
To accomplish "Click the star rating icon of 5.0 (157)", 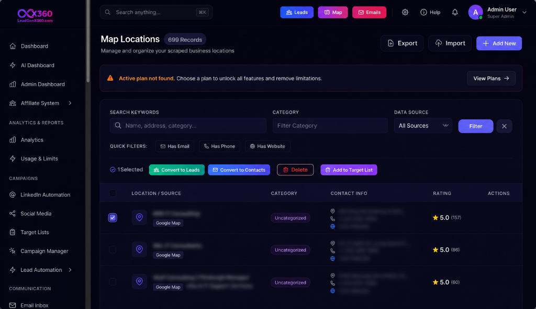I will [x=435, y=218].
